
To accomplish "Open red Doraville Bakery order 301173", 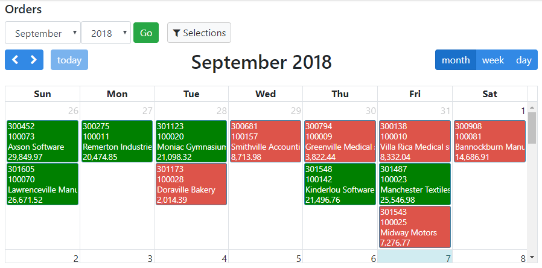I will click(191, 184).
